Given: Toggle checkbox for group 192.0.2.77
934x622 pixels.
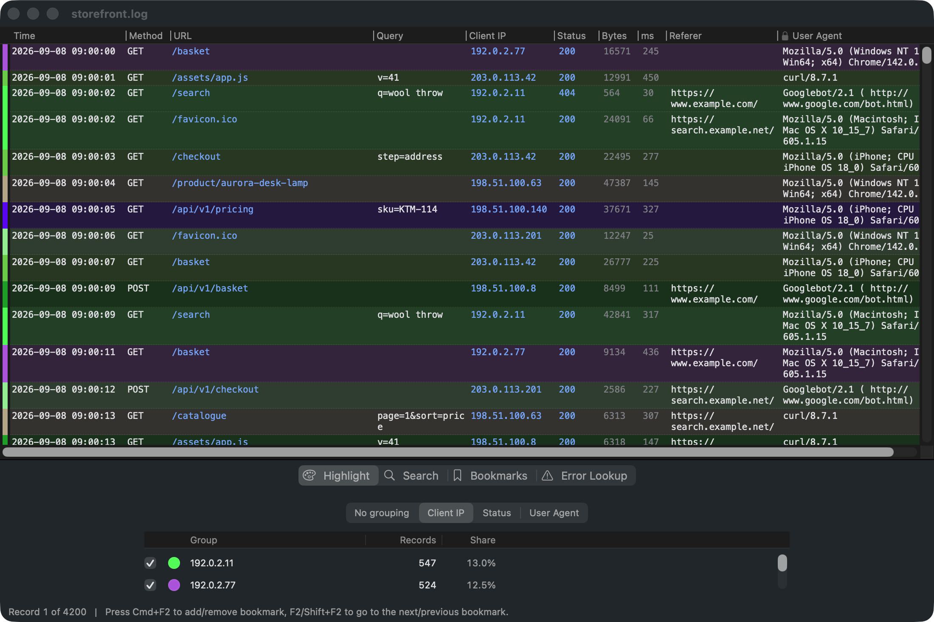Looking at the screenshot, I should click(x=150, y=585).
